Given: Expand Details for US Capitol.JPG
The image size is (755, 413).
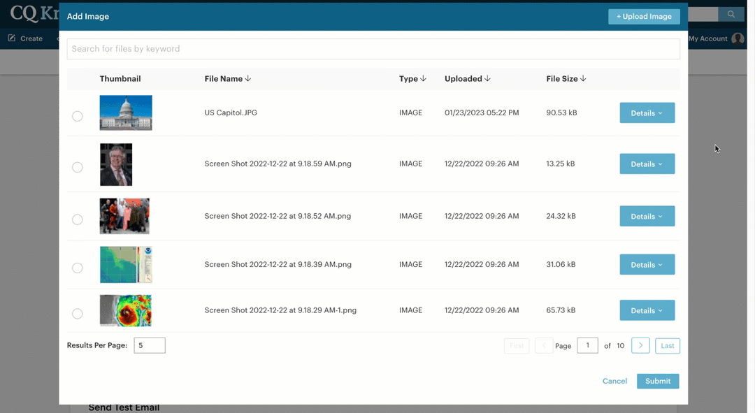Looking at the screenshot, I should 647,113.
